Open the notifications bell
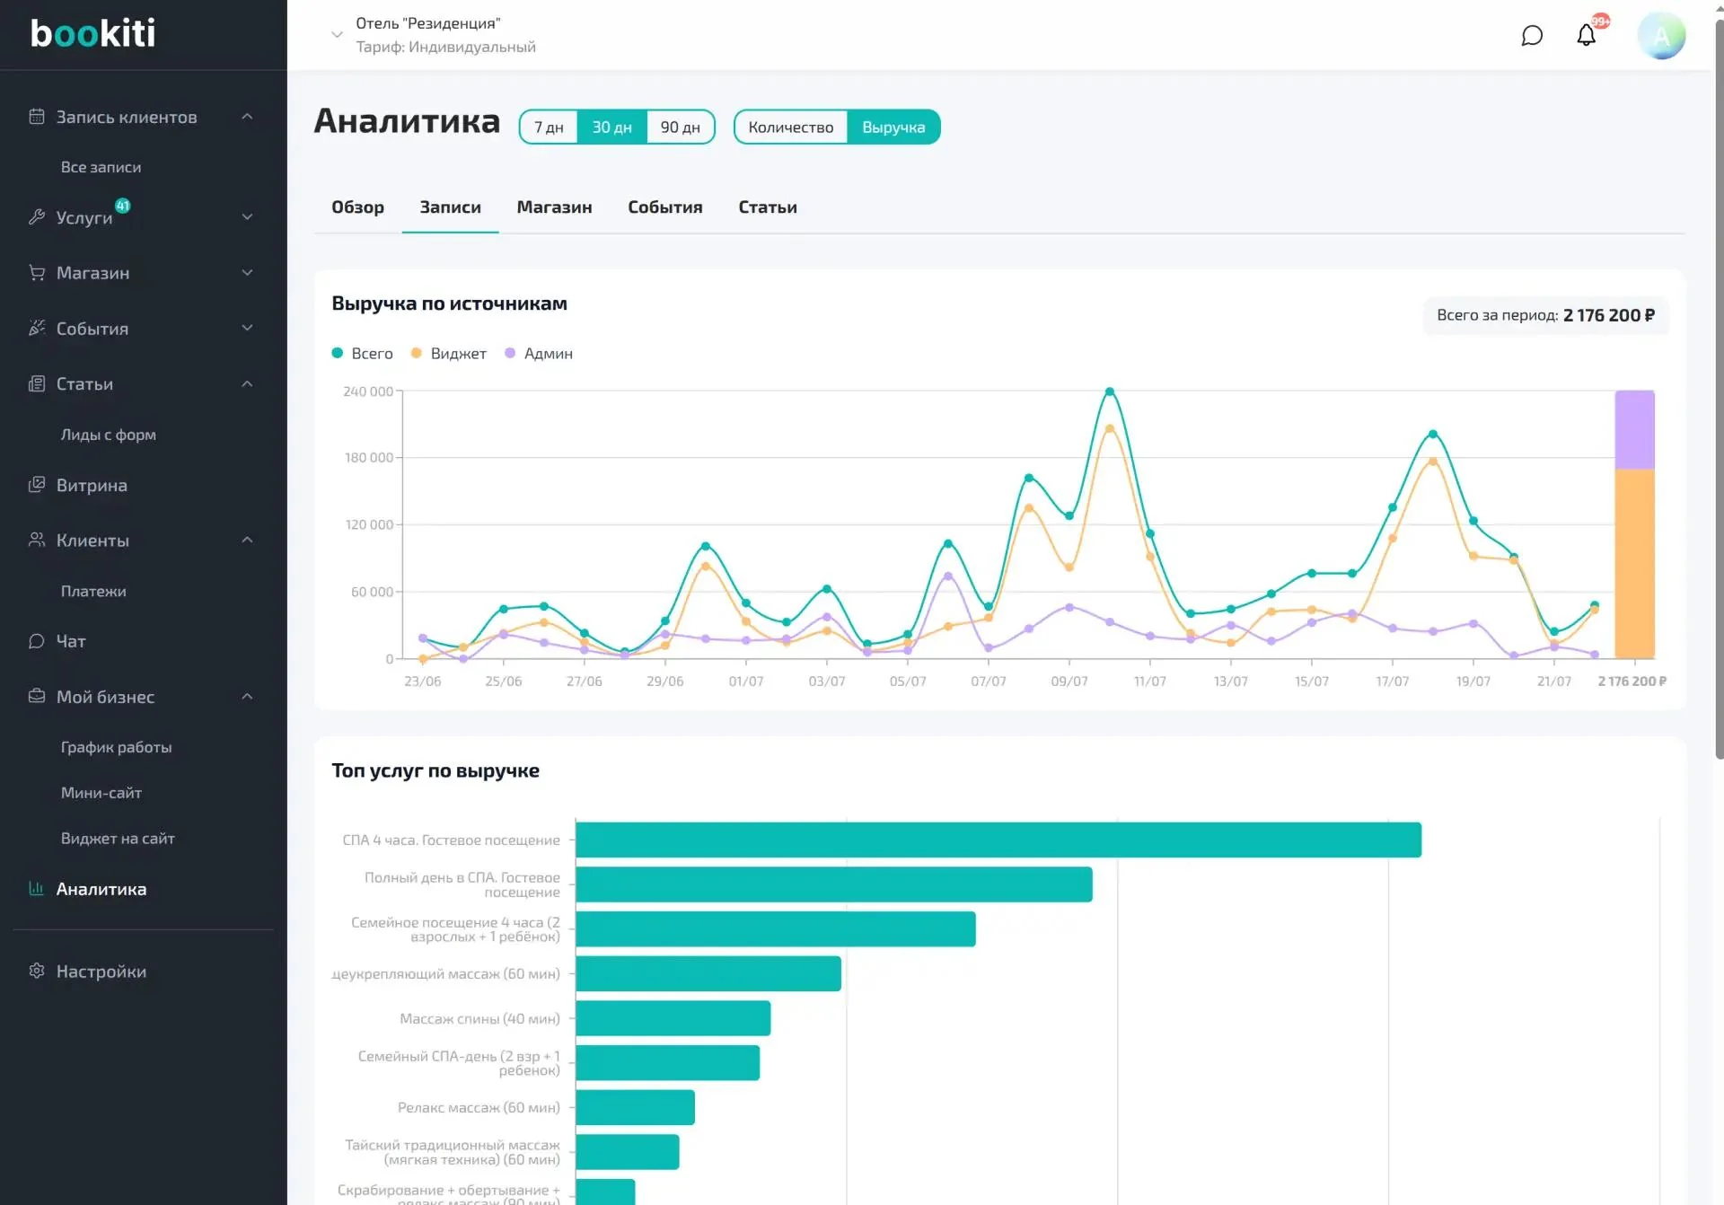Image resolution: width=1724 pixels, height=1205 pixels. click(x=1587, y=35)
